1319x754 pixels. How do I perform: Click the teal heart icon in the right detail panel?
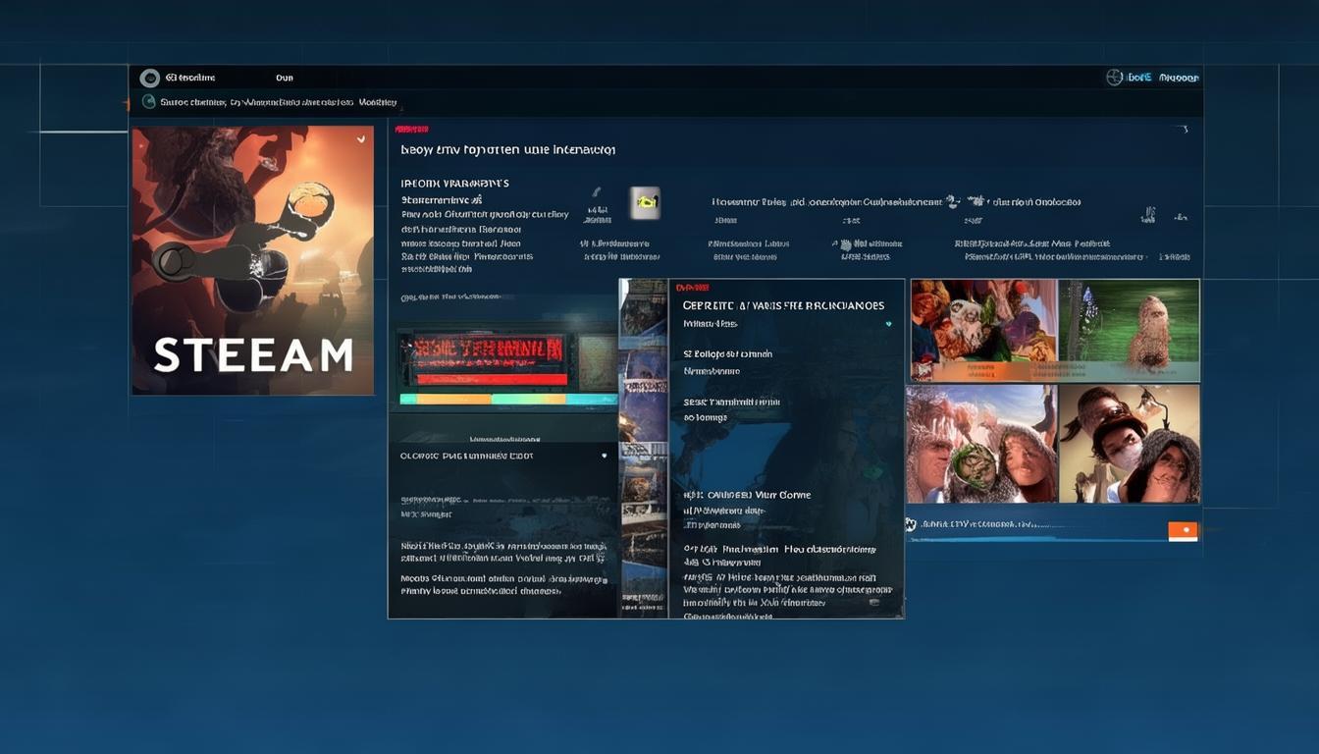coord(889,324)
